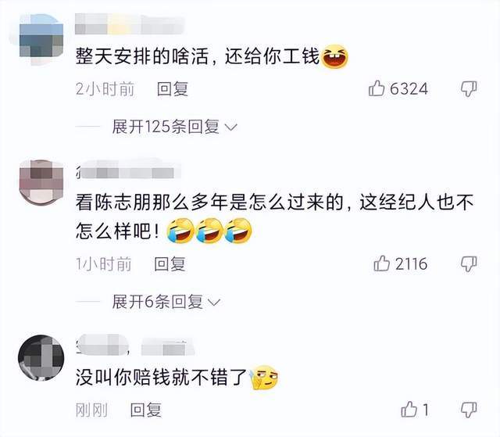This screenshot has width=500, height=437.
Task: Reply to the comment posted 1小时前
Action: coord(170,263)
